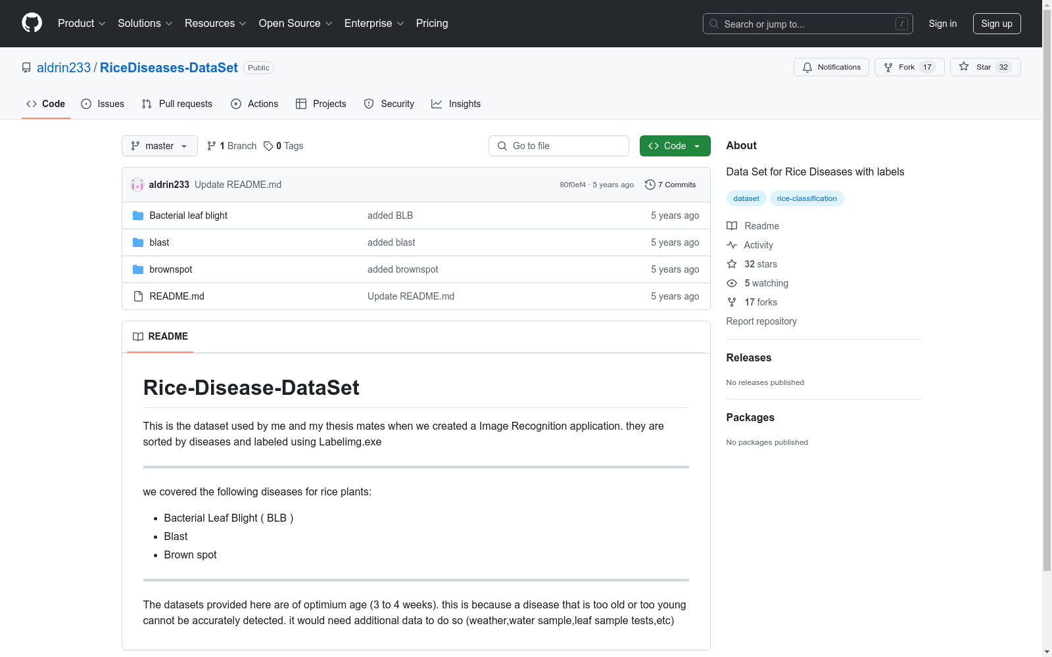
Task: Click the Fork count 17
Action: [927, 67]
